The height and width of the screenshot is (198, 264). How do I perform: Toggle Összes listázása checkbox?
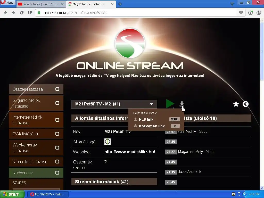point(57,89)
